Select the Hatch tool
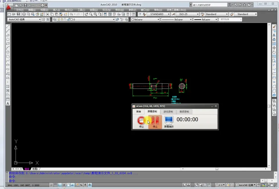Screen dimensions: 279x189 [x=8, y=87]
